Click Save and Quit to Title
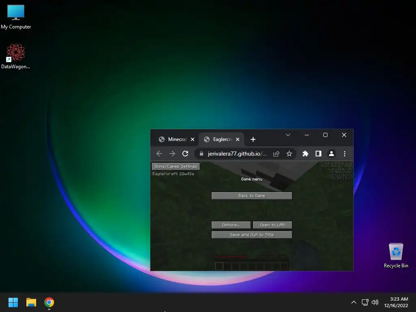 [x=252, y=235]
